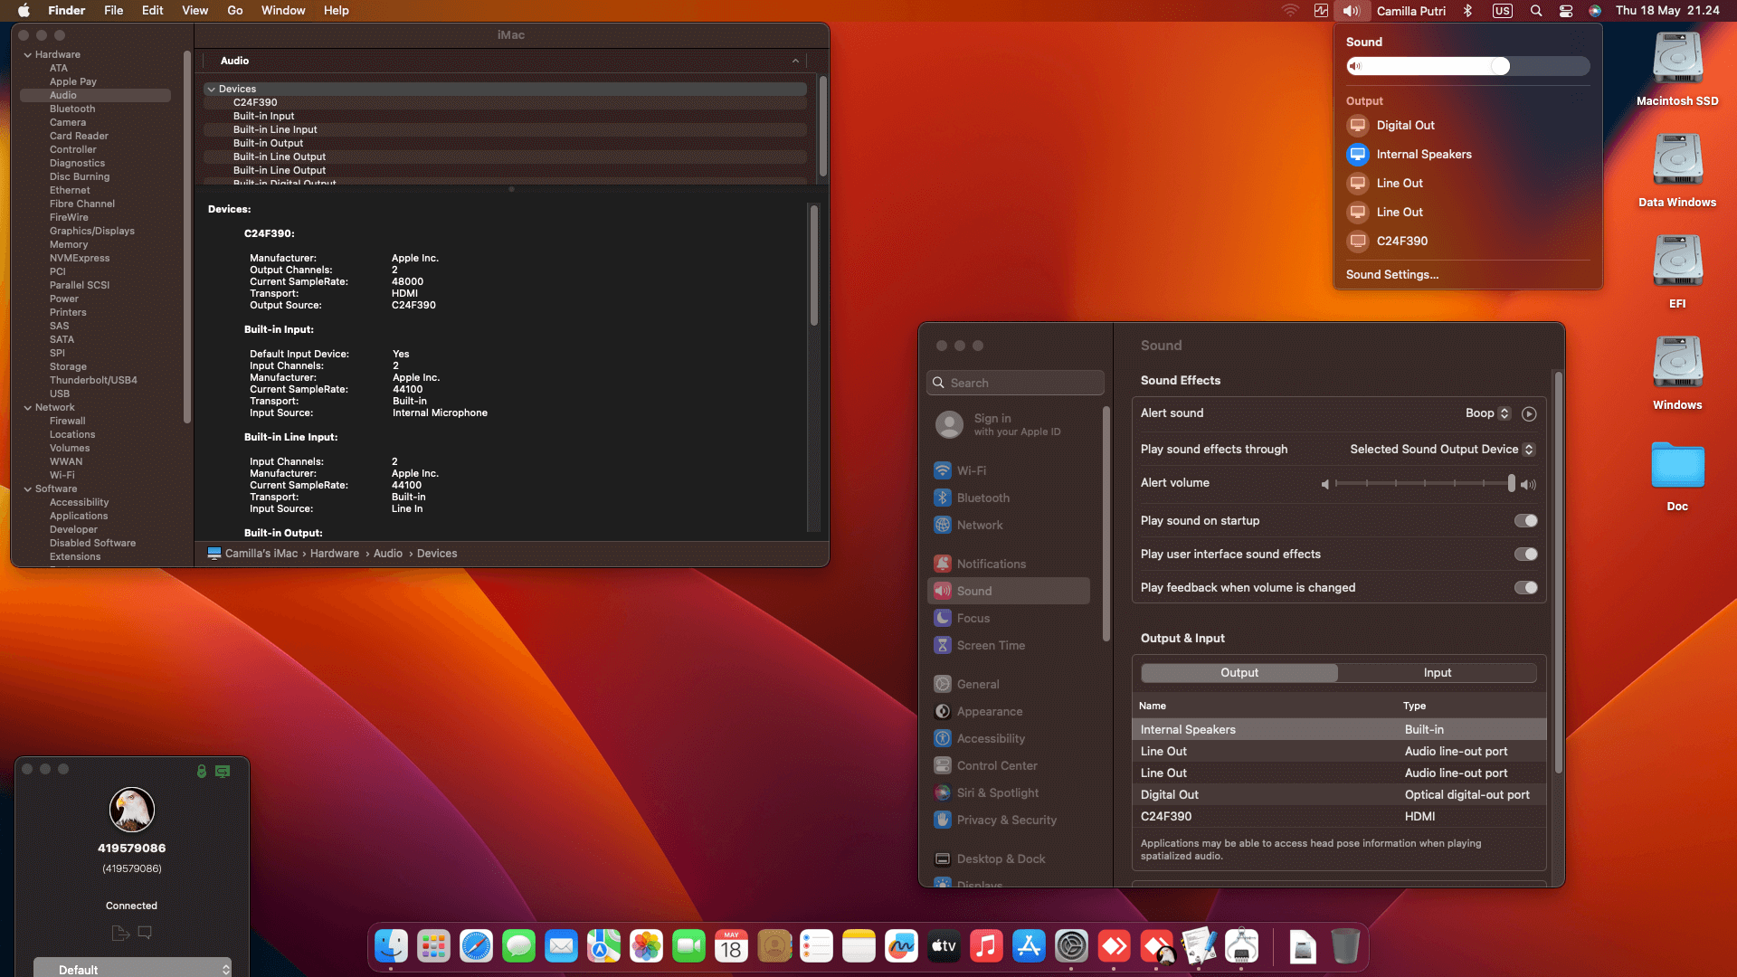Collapse the Hardware tree in System Information
The height and width of the screenshot is (977, 1737).
click(27, 54)
